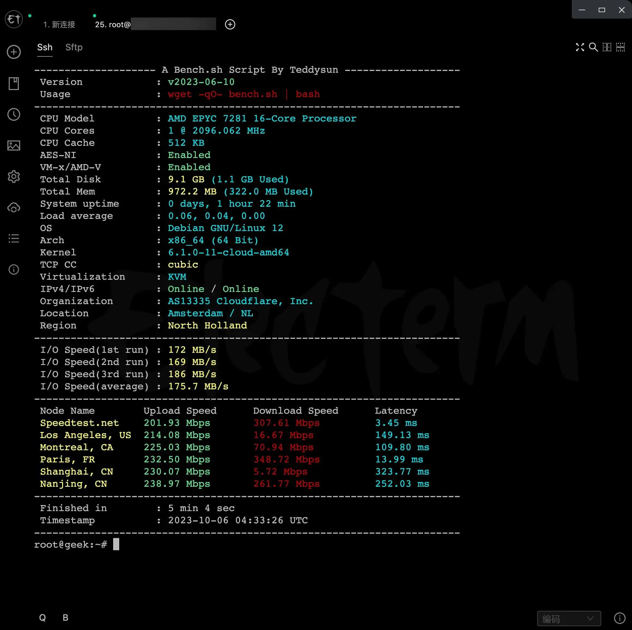Click the electerm logo icon
The height and width of the screenshot is (630, 632).
[x=14, y=19]
